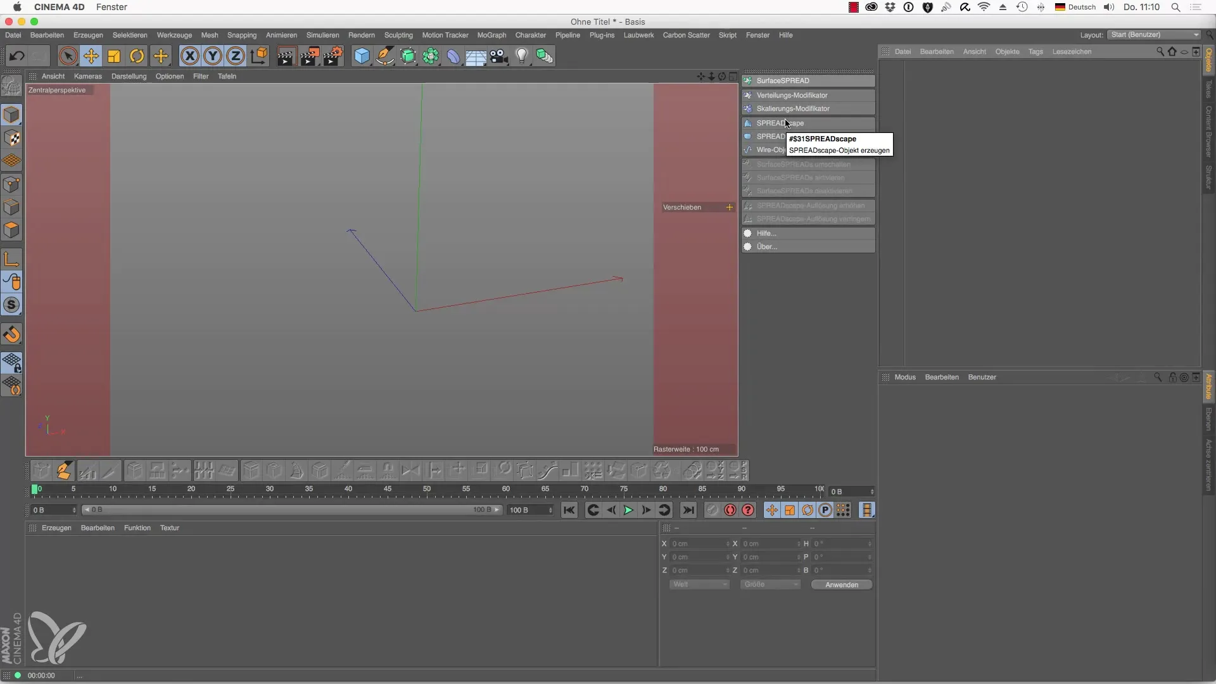Image resolution: width=1216 pixels, height=684 pixels.
Task: Make object editable in left palette
Action: point(11,85)
